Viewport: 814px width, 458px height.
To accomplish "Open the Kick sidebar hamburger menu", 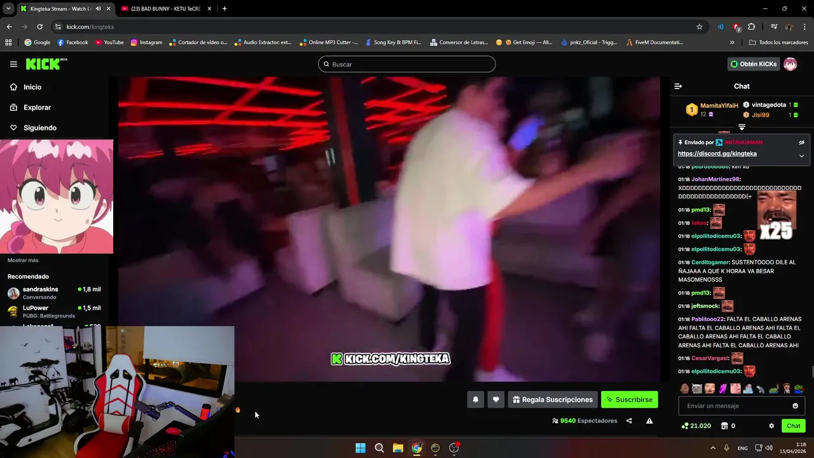I will [13, 64].
